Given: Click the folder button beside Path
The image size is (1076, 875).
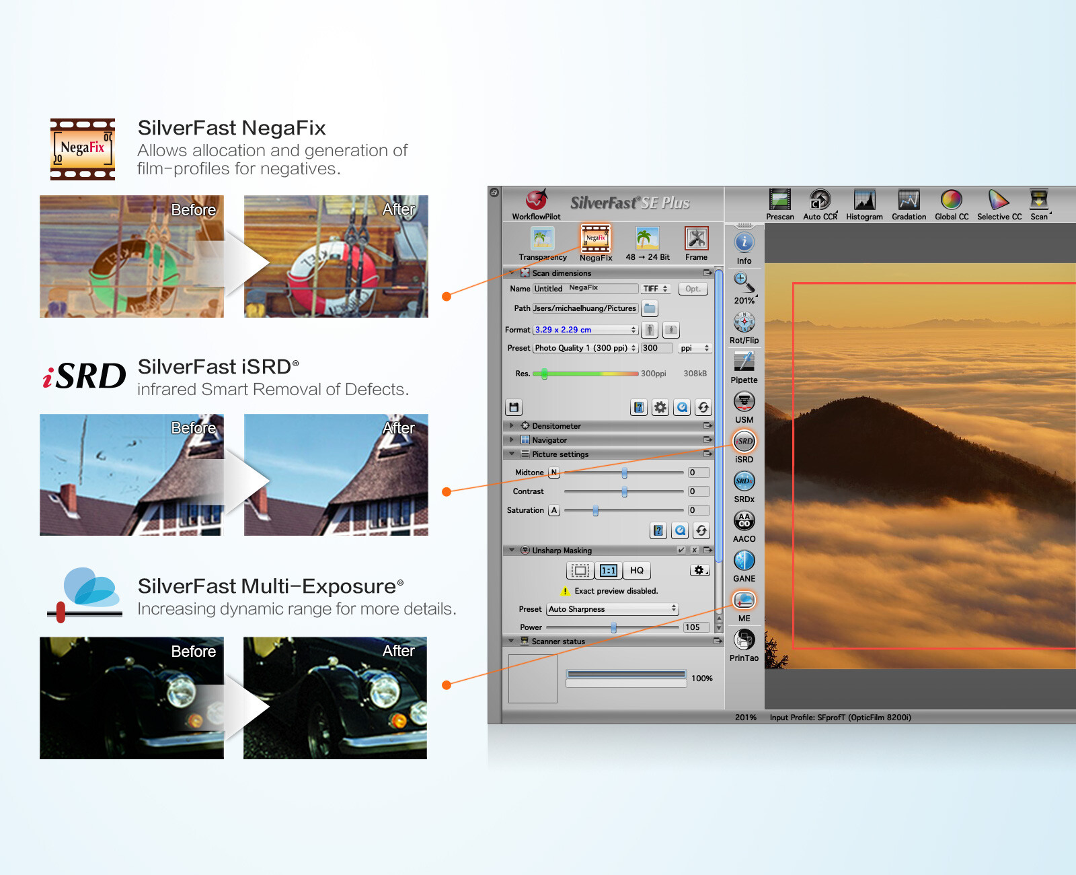Looking at the screenshot, I should pyautogui.click(x=650, y=309).
